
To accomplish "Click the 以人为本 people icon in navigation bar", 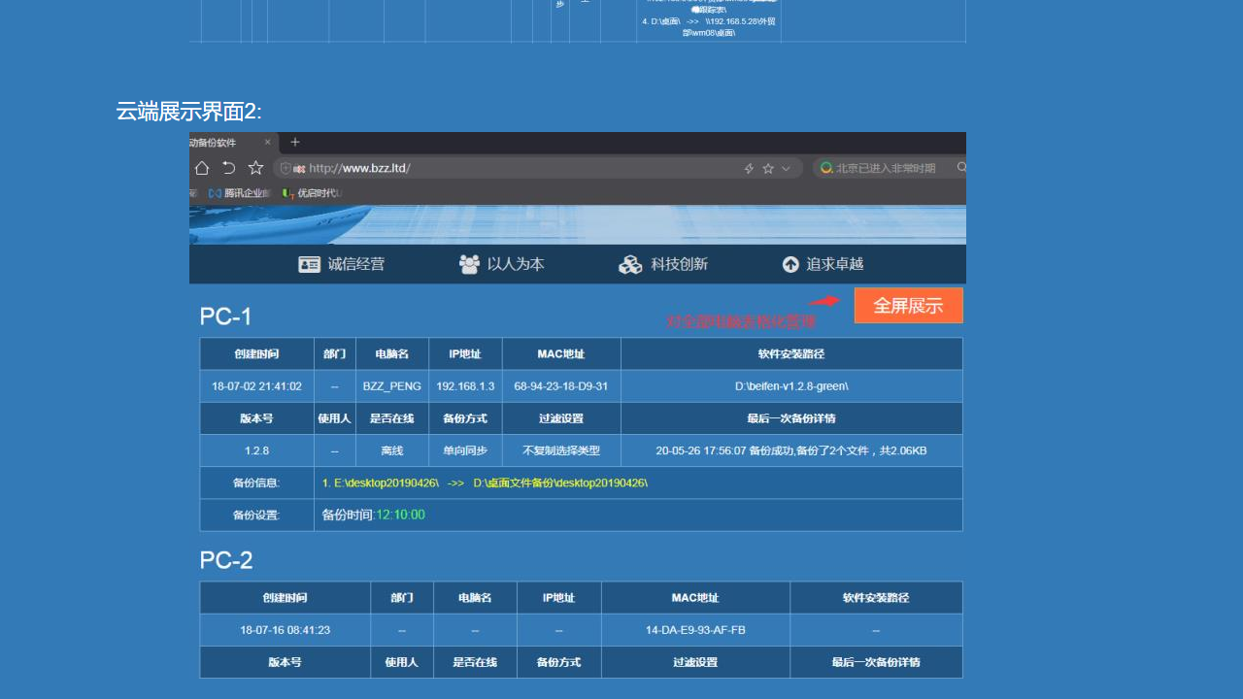I will pos(469,263).
